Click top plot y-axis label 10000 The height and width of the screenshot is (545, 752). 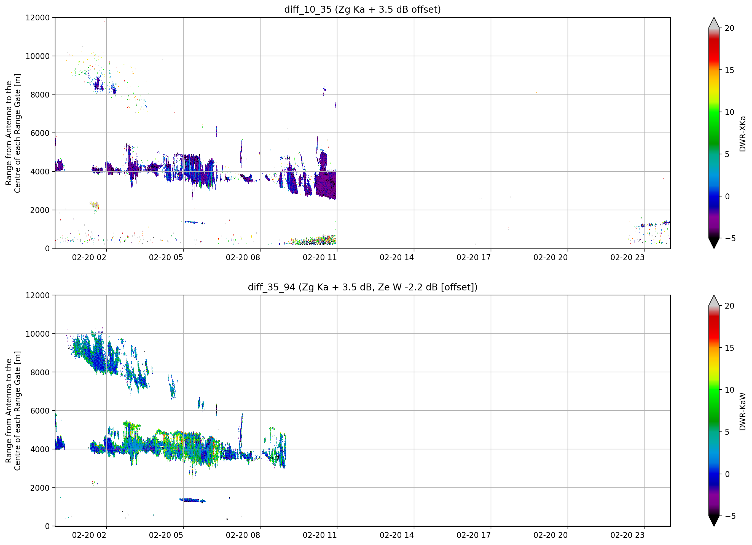click(x=37, y=56)
